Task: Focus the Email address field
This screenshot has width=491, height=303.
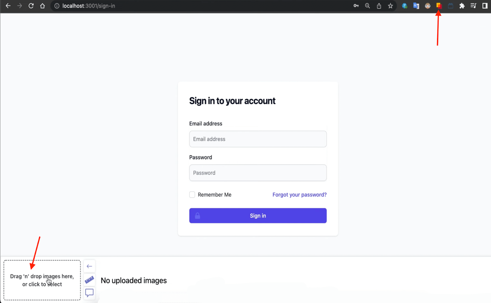Action: [x=258, y=139]
